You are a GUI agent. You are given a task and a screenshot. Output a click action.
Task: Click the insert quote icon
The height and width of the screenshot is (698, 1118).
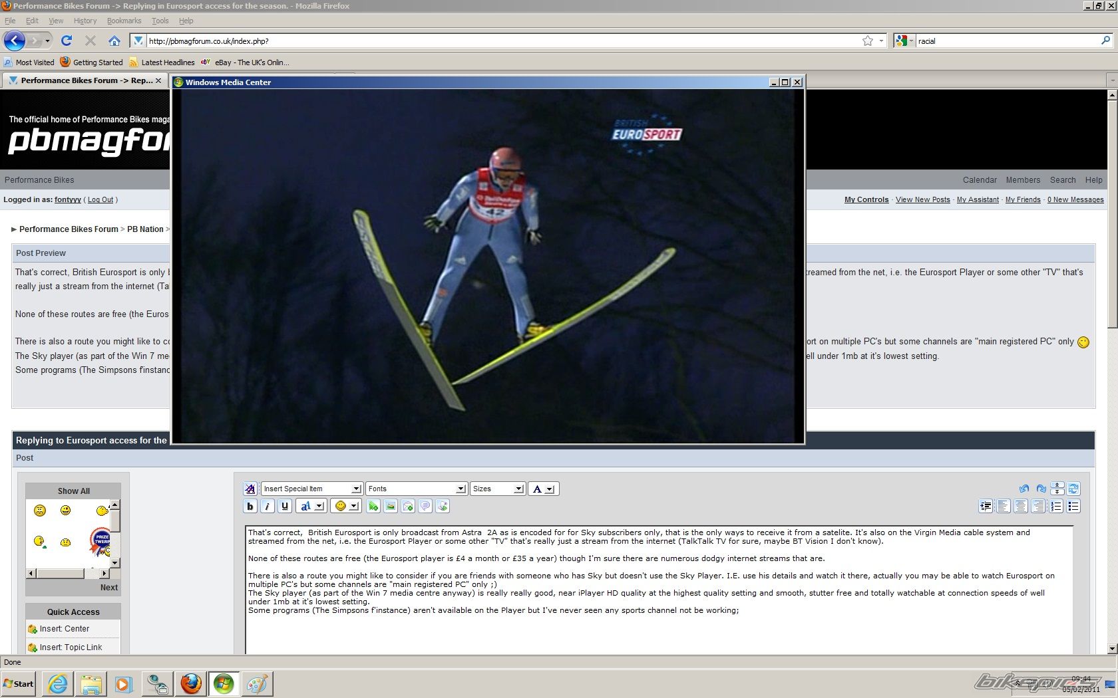coord(425,507)
